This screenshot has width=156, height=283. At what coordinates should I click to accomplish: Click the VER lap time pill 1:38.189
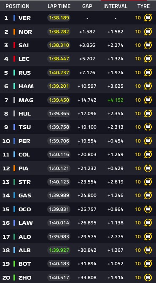tap(59, 18)
